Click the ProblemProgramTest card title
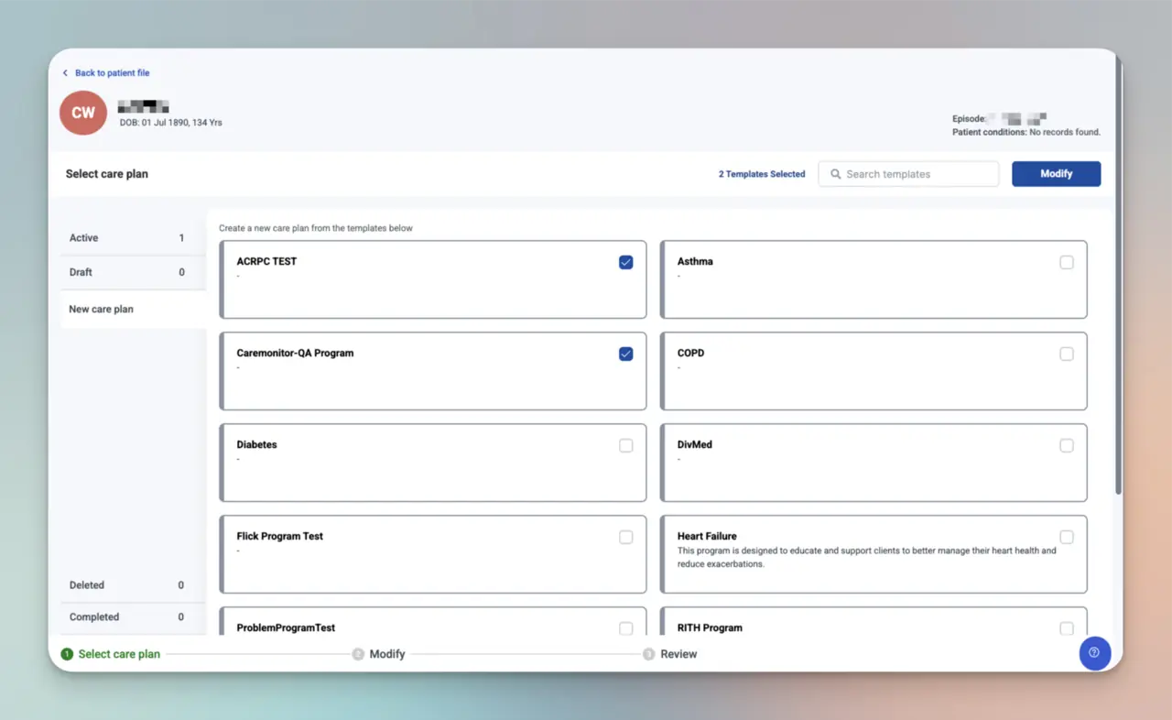Viewport: 1172px width, 720px height. (x=286, y=627)
